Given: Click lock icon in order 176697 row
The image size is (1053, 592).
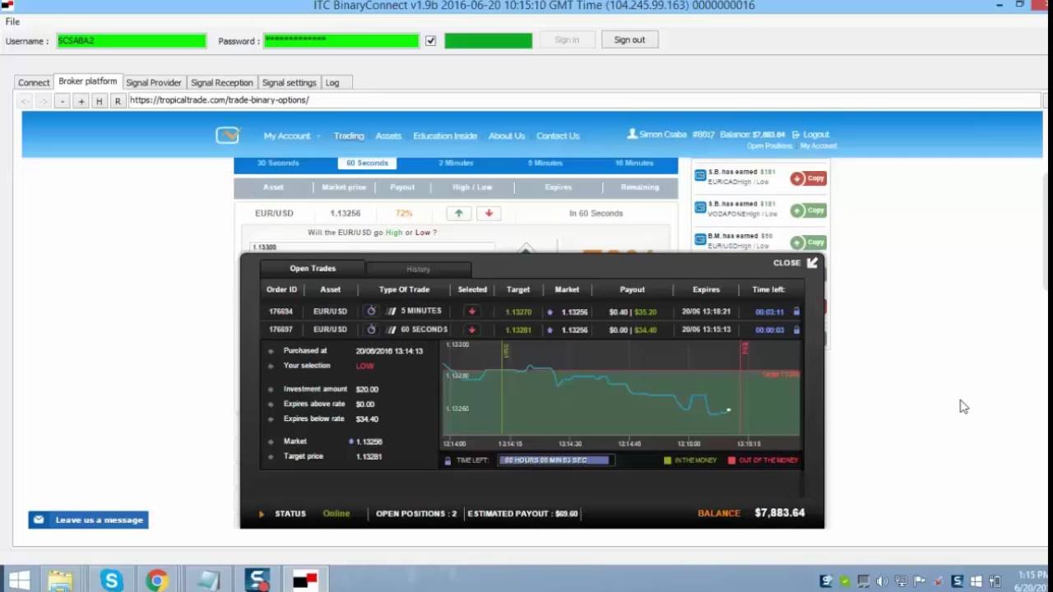Looking at the screenshot, I should coord(796,330).
